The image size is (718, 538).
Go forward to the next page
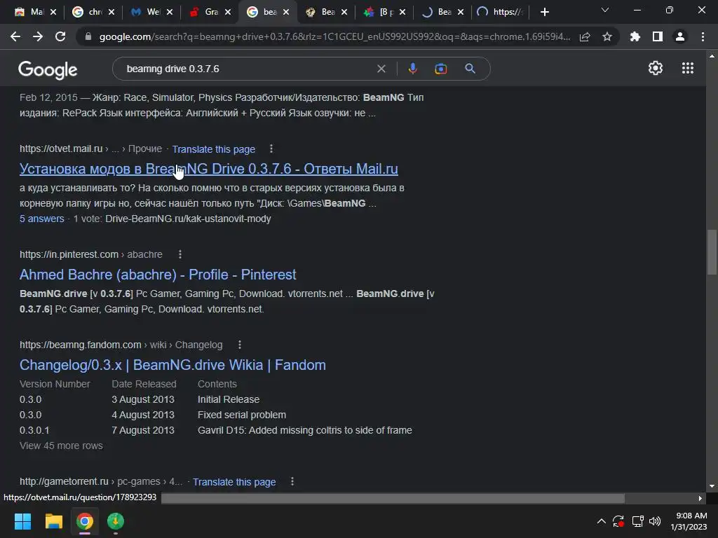click(x=38, y=36)
